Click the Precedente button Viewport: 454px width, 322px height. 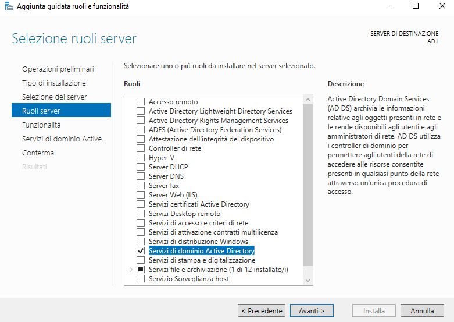tap(262, 311)
